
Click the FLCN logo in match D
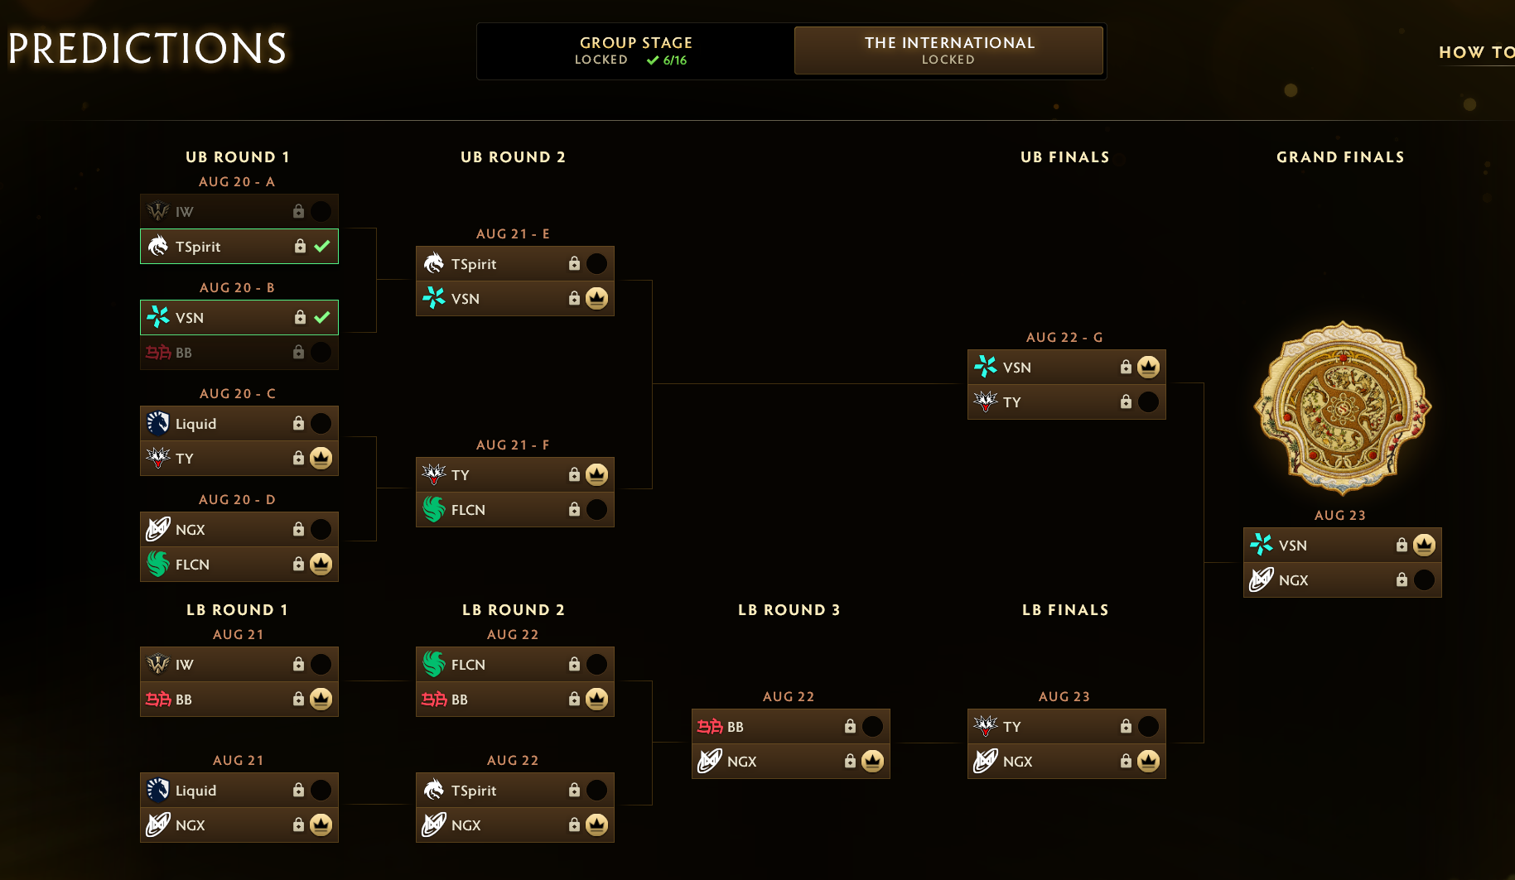point(158,564)
